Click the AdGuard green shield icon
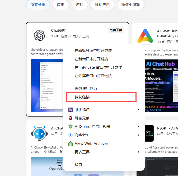This screenshot has width=178, height=176. coord(71,127)
